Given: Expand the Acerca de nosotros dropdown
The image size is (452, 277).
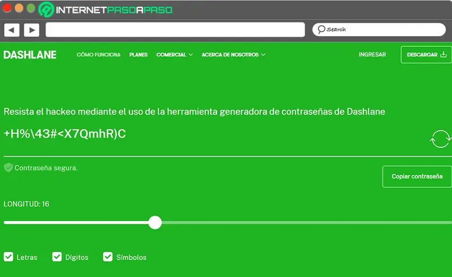Looking at the screenshot, I should (233, 55).
